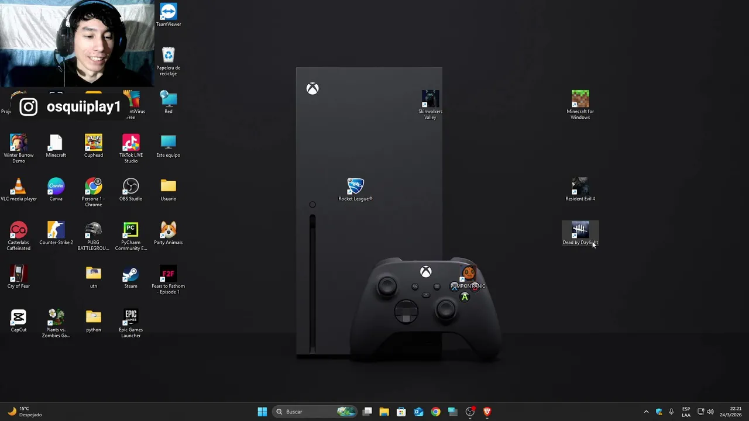Launch Rocket League shortcut
Image resolution: width=749 pixels, height=421 pixels.
pos(355,189)
